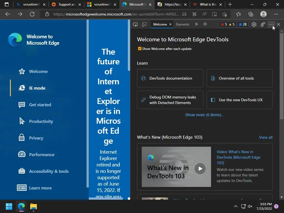The width and height of the screenshot is (284, 213).
Task: Open the browser profile avatar
Action: pos(263,14)
